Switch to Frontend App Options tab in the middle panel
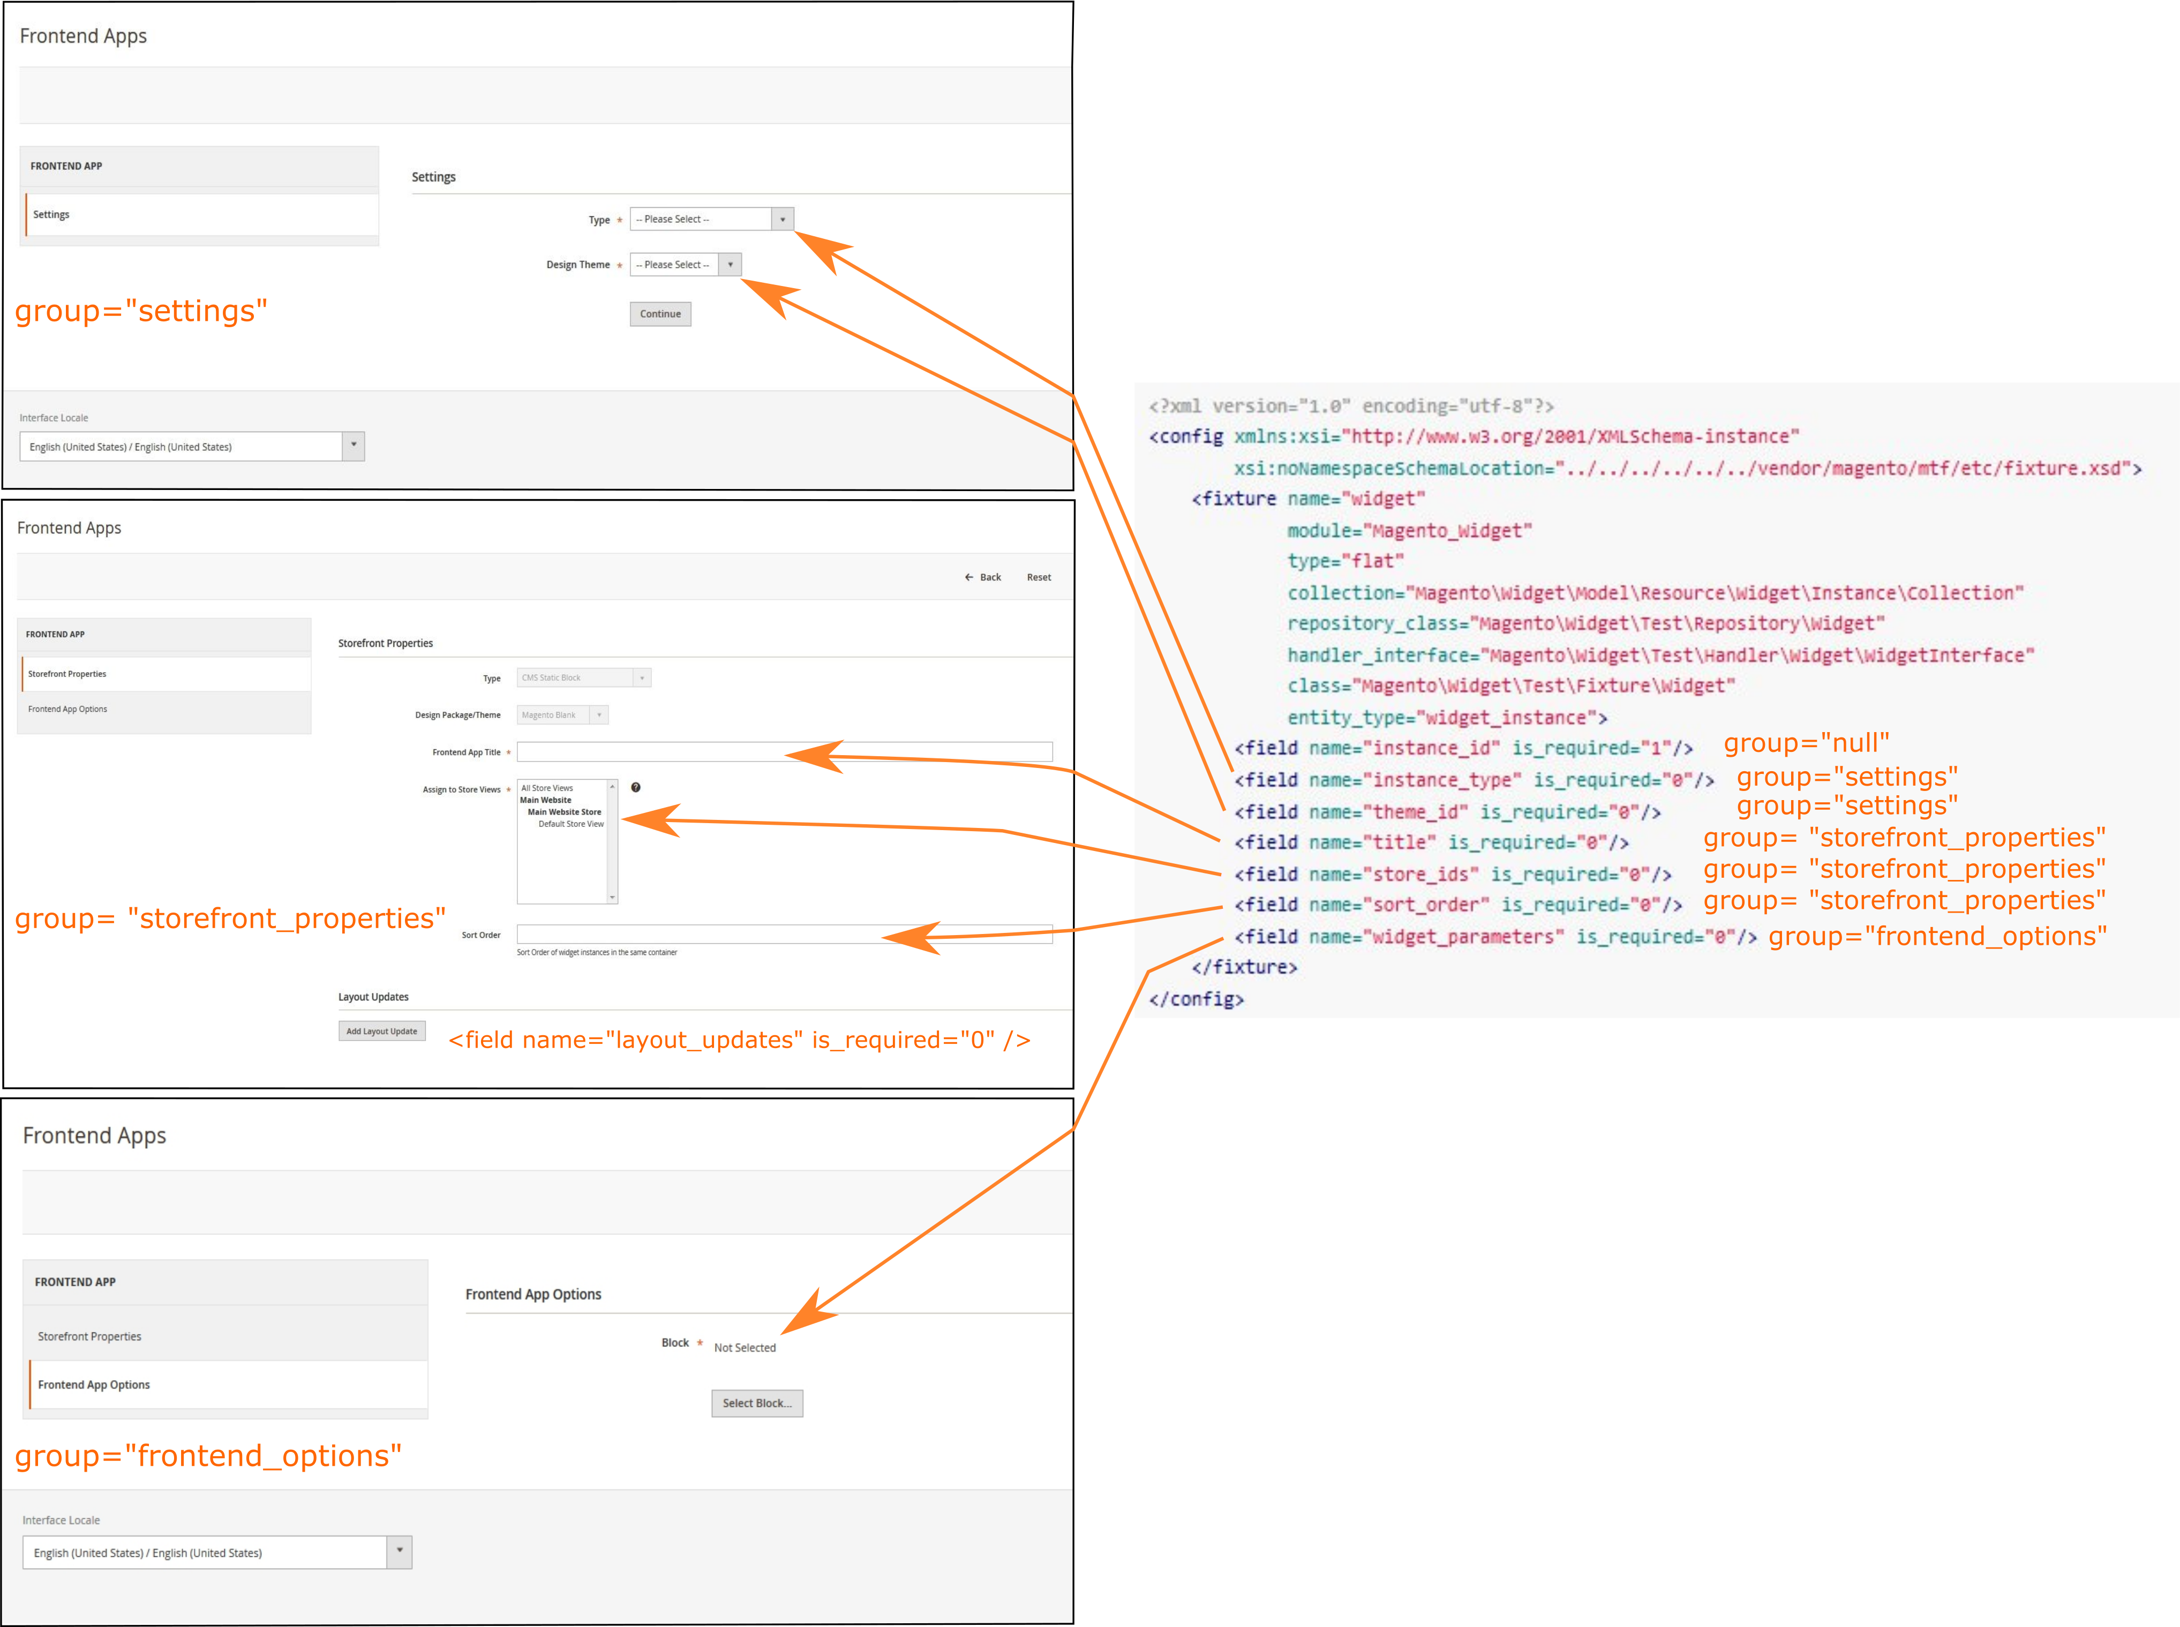Image resolution: width=2180 pixels, height=1627 pixels. (x=166, y=709)
